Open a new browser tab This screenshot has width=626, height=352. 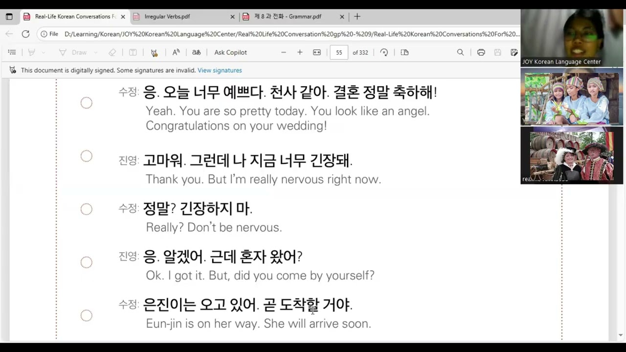[357, 17]
